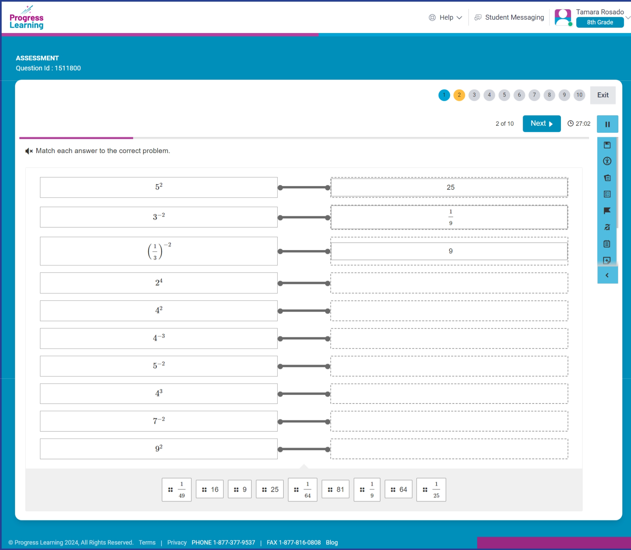
Task: Jump to question 9 bubble
Action: coord(564,95)
